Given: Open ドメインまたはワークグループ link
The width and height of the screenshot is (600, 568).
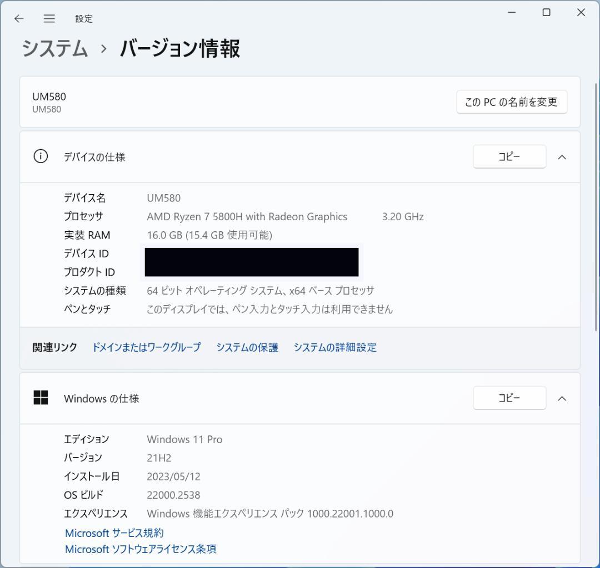Looking at the screenshot, I should (x=146, y=347).
